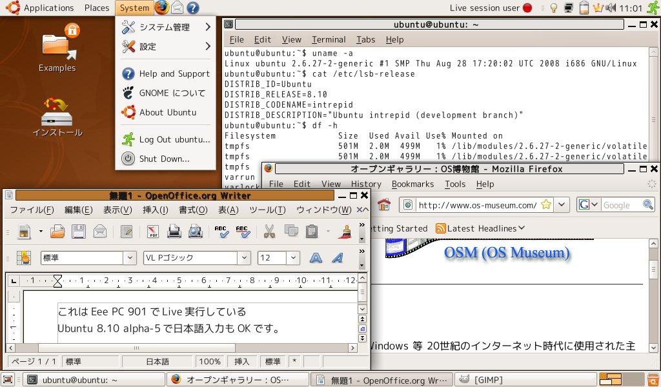Click the battery status icon in panel

click(x=584, y=8)
